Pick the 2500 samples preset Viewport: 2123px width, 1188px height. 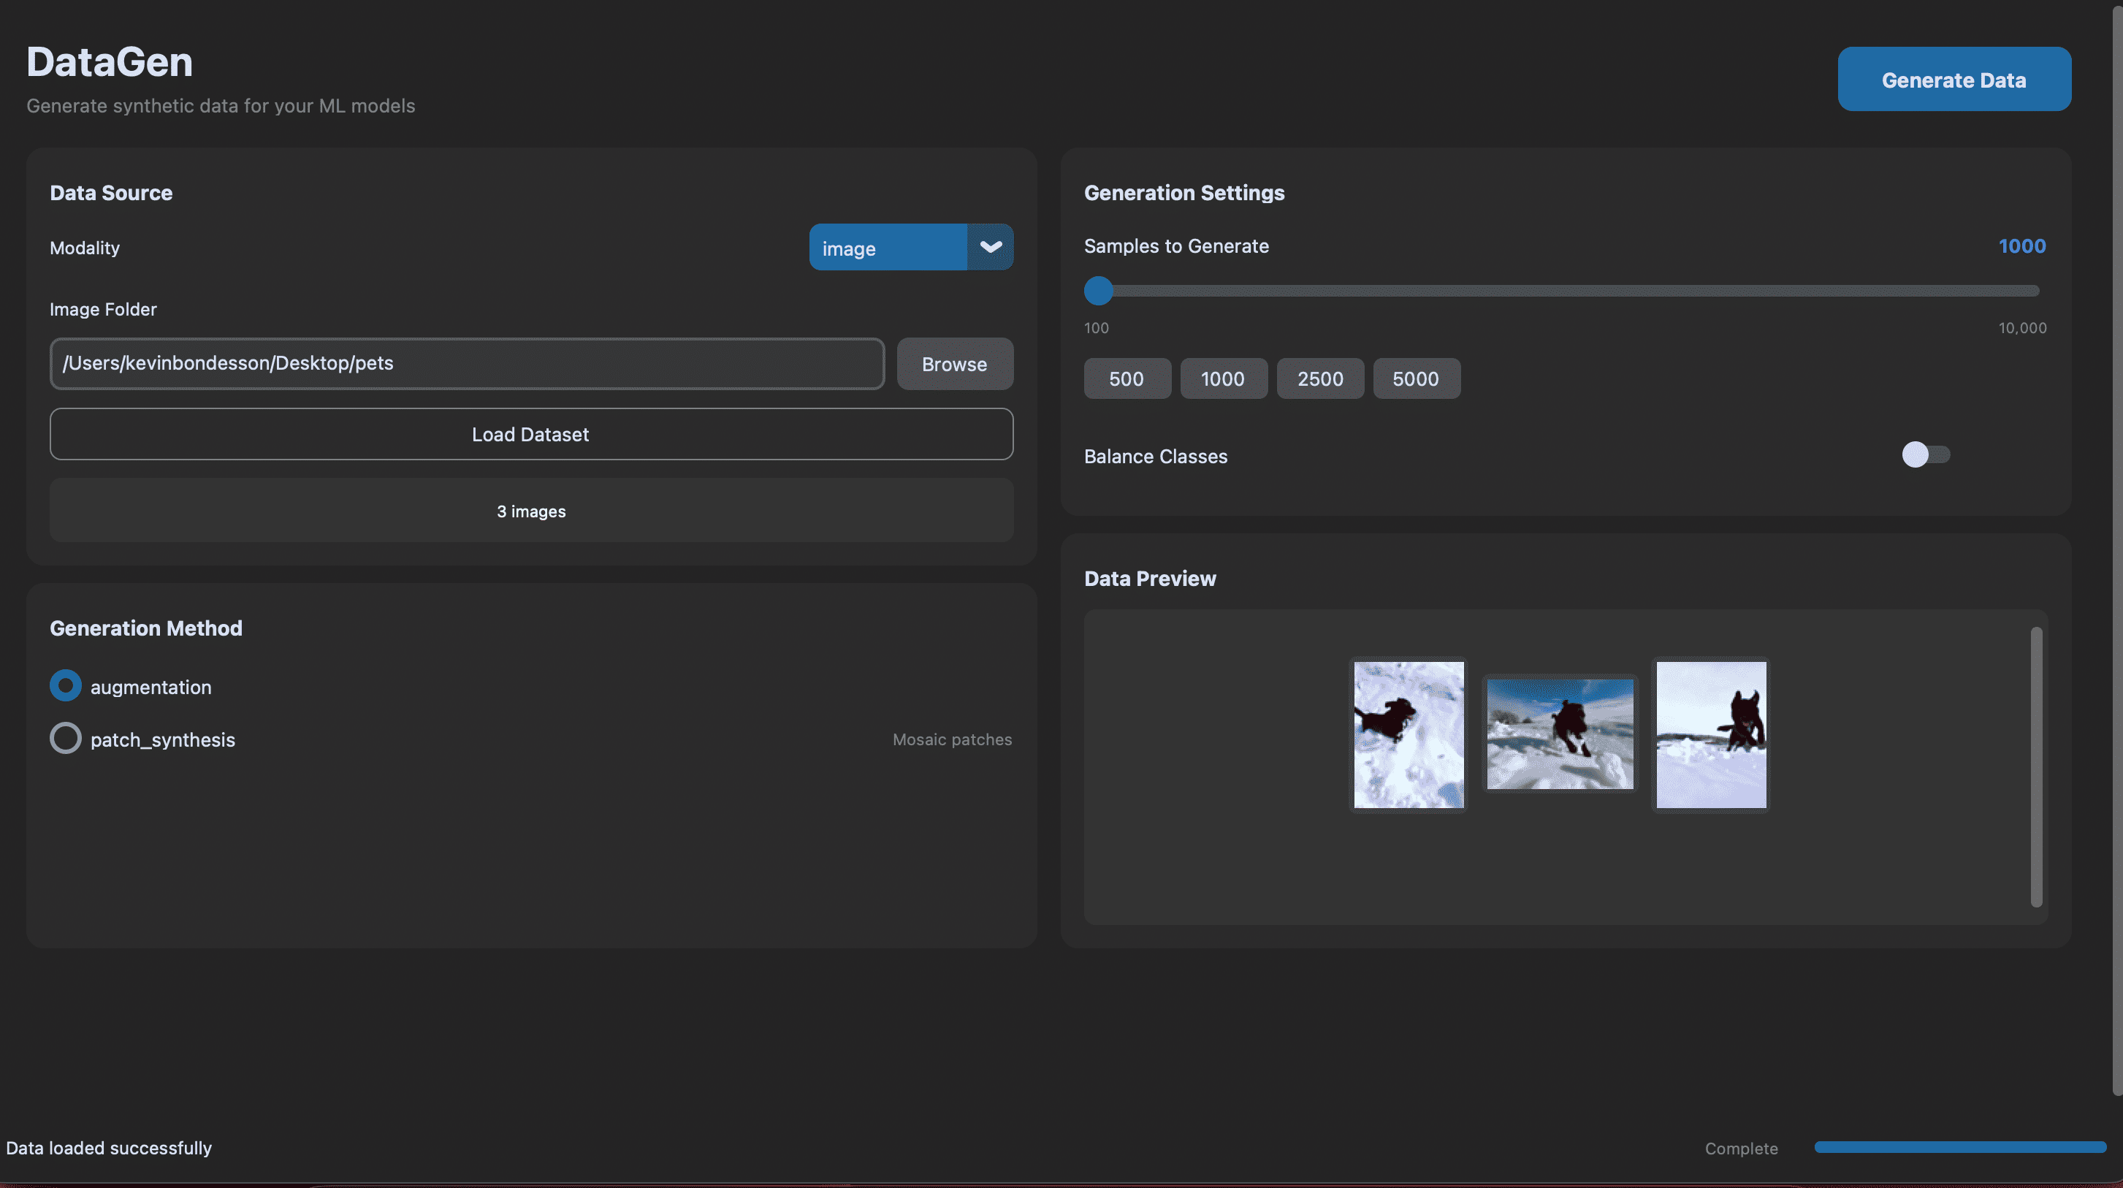(1319, 379)
